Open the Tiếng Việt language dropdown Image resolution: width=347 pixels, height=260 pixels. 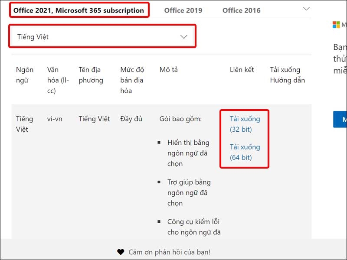click(102, 37)
